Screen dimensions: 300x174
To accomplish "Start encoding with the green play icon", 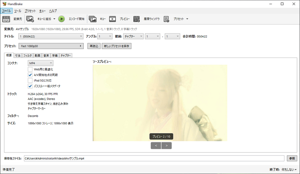I will (61, 19).
